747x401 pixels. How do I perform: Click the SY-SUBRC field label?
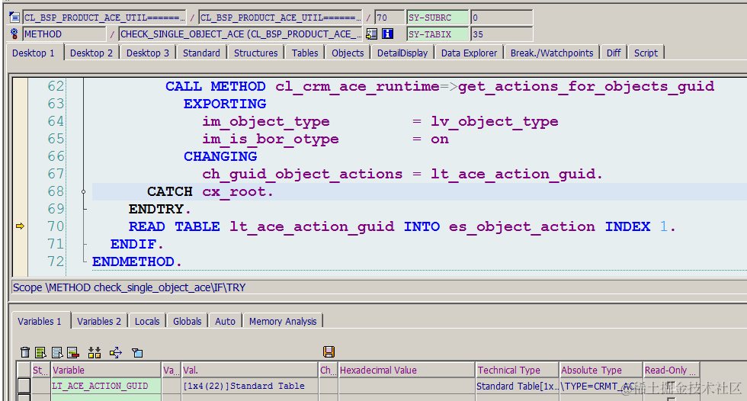click(x=438, y=18)
